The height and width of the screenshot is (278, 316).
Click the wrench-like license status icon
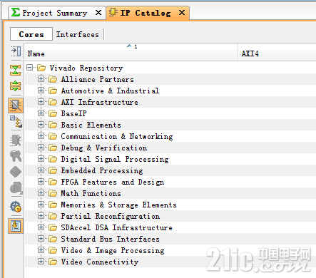pyautogui.click(x=16, y=156)
